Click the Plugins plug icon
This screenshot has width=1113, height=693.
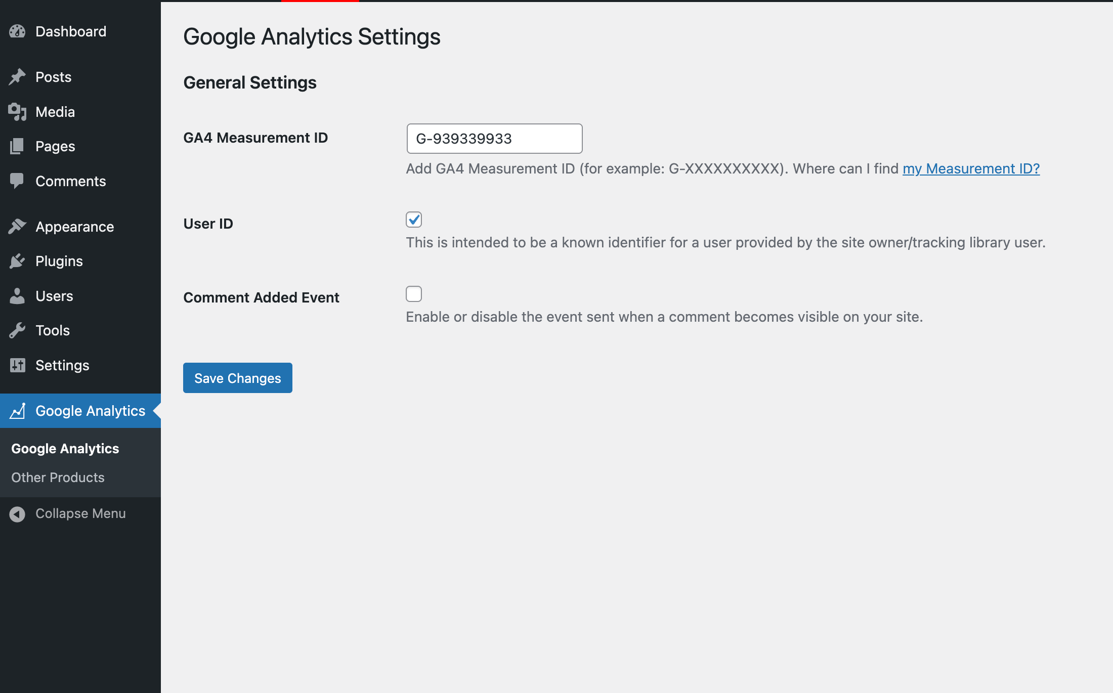17,261
